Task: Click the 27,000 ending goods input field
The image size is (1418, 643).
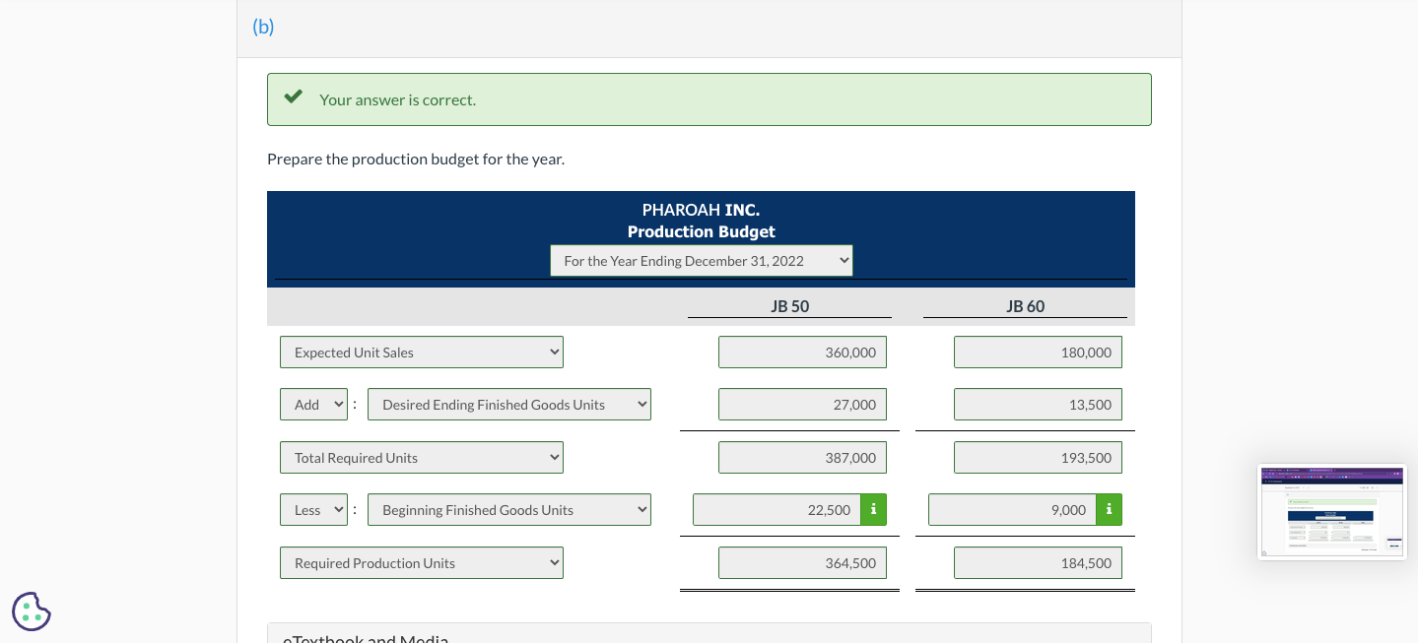Action: 802,404
